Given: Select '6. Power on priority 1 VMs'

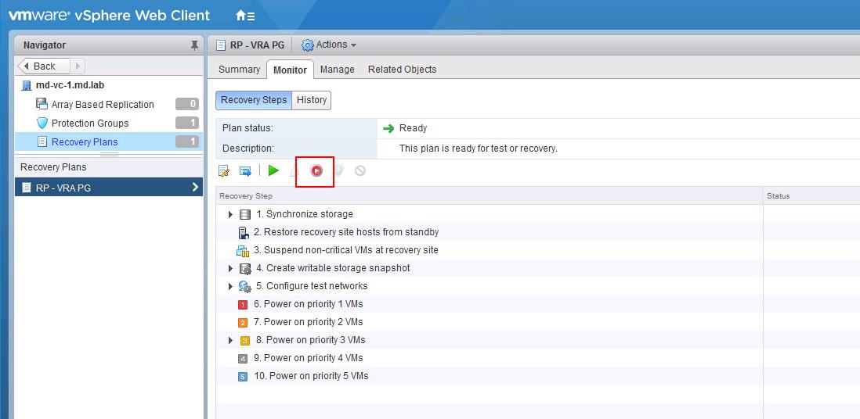Looking at the screenshot, I should (308, 304).
